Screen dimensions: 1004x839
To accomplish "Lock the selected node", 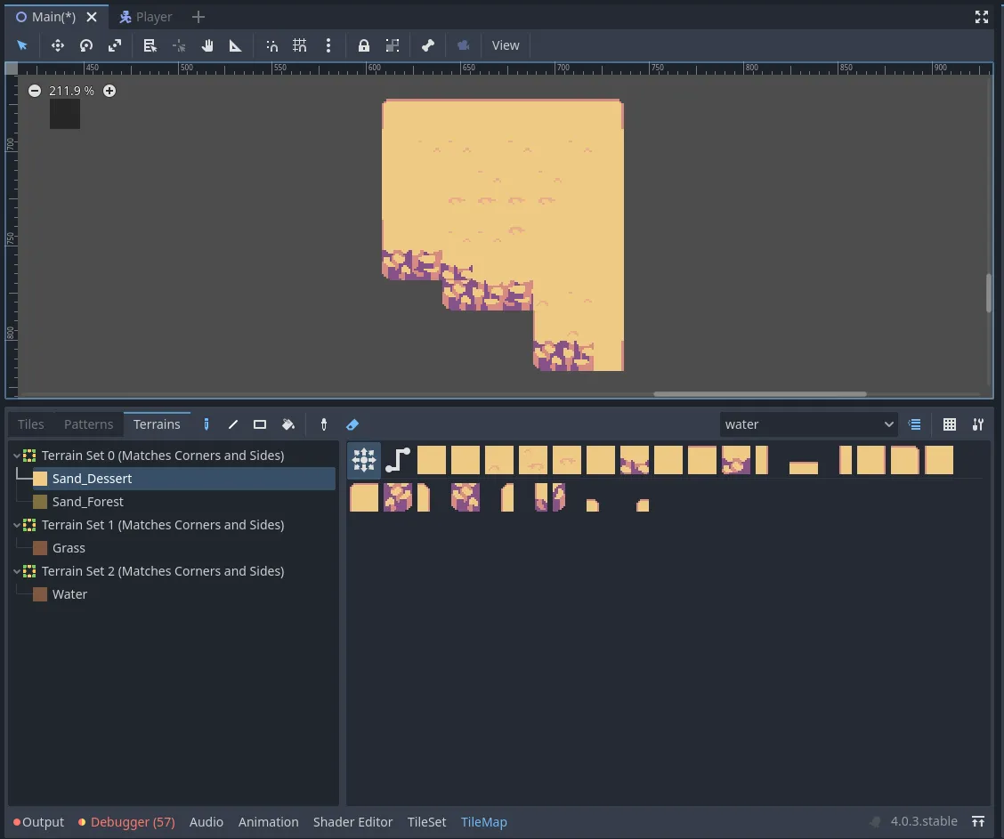I will [364, 45].
